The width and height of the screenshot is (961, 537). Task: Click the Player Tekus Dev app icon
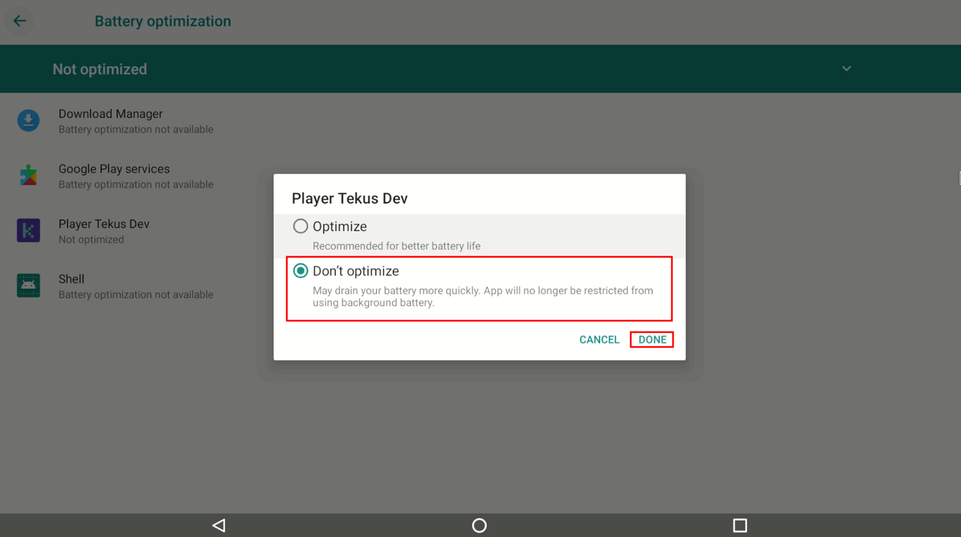[28, 231]
